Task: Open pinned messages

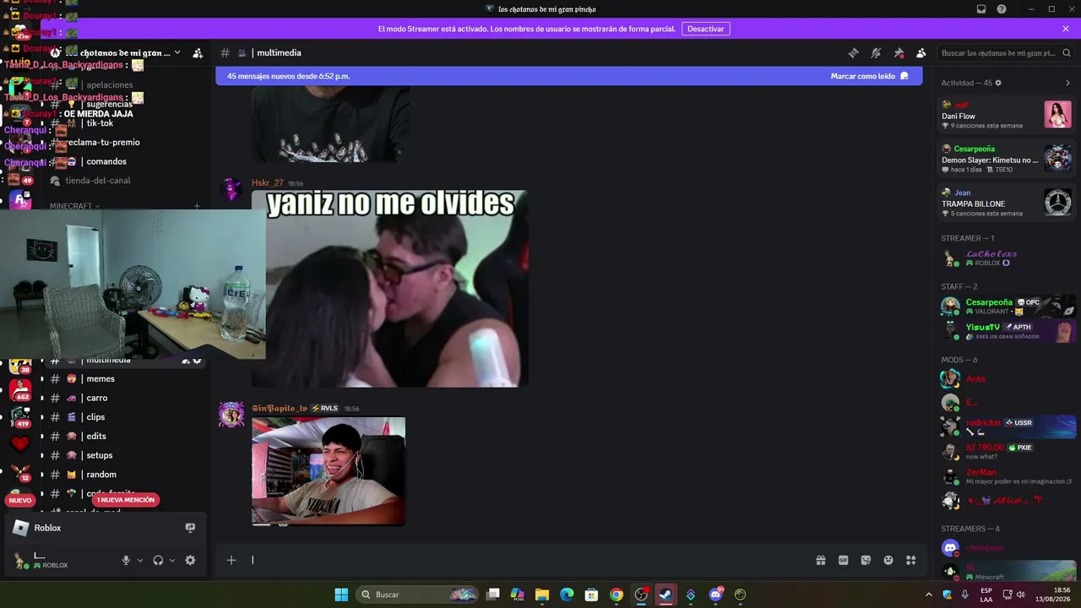Action: tap(899, 52)
